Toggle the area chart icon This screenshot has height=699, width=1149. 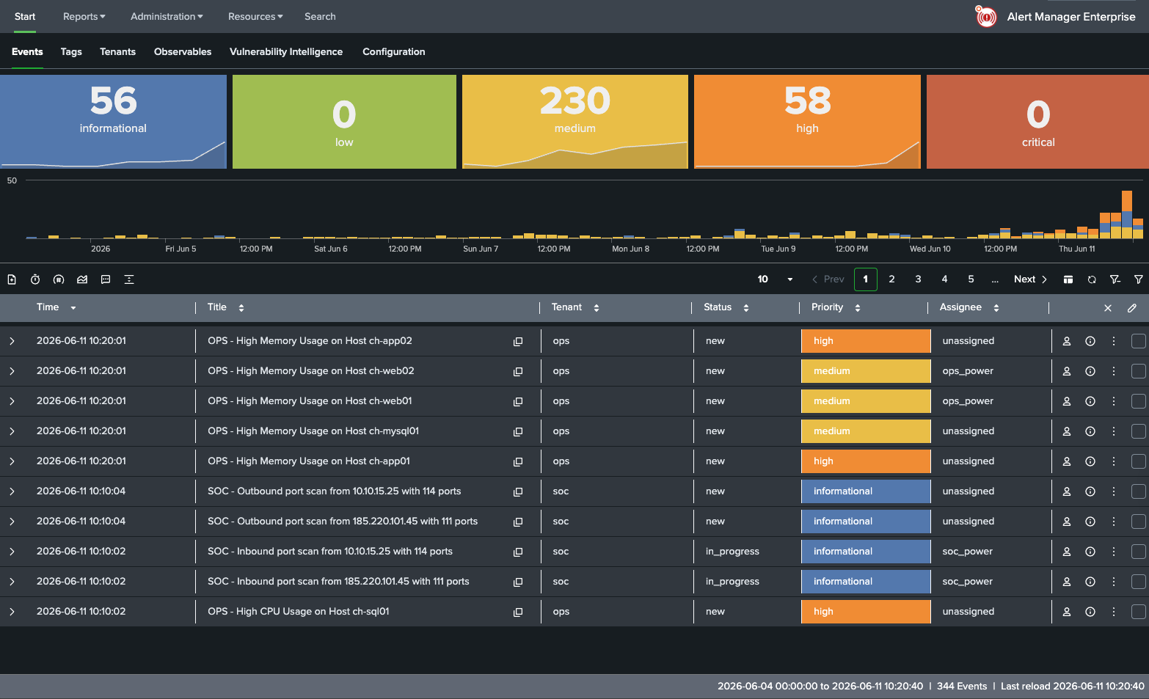pos(82,279)
